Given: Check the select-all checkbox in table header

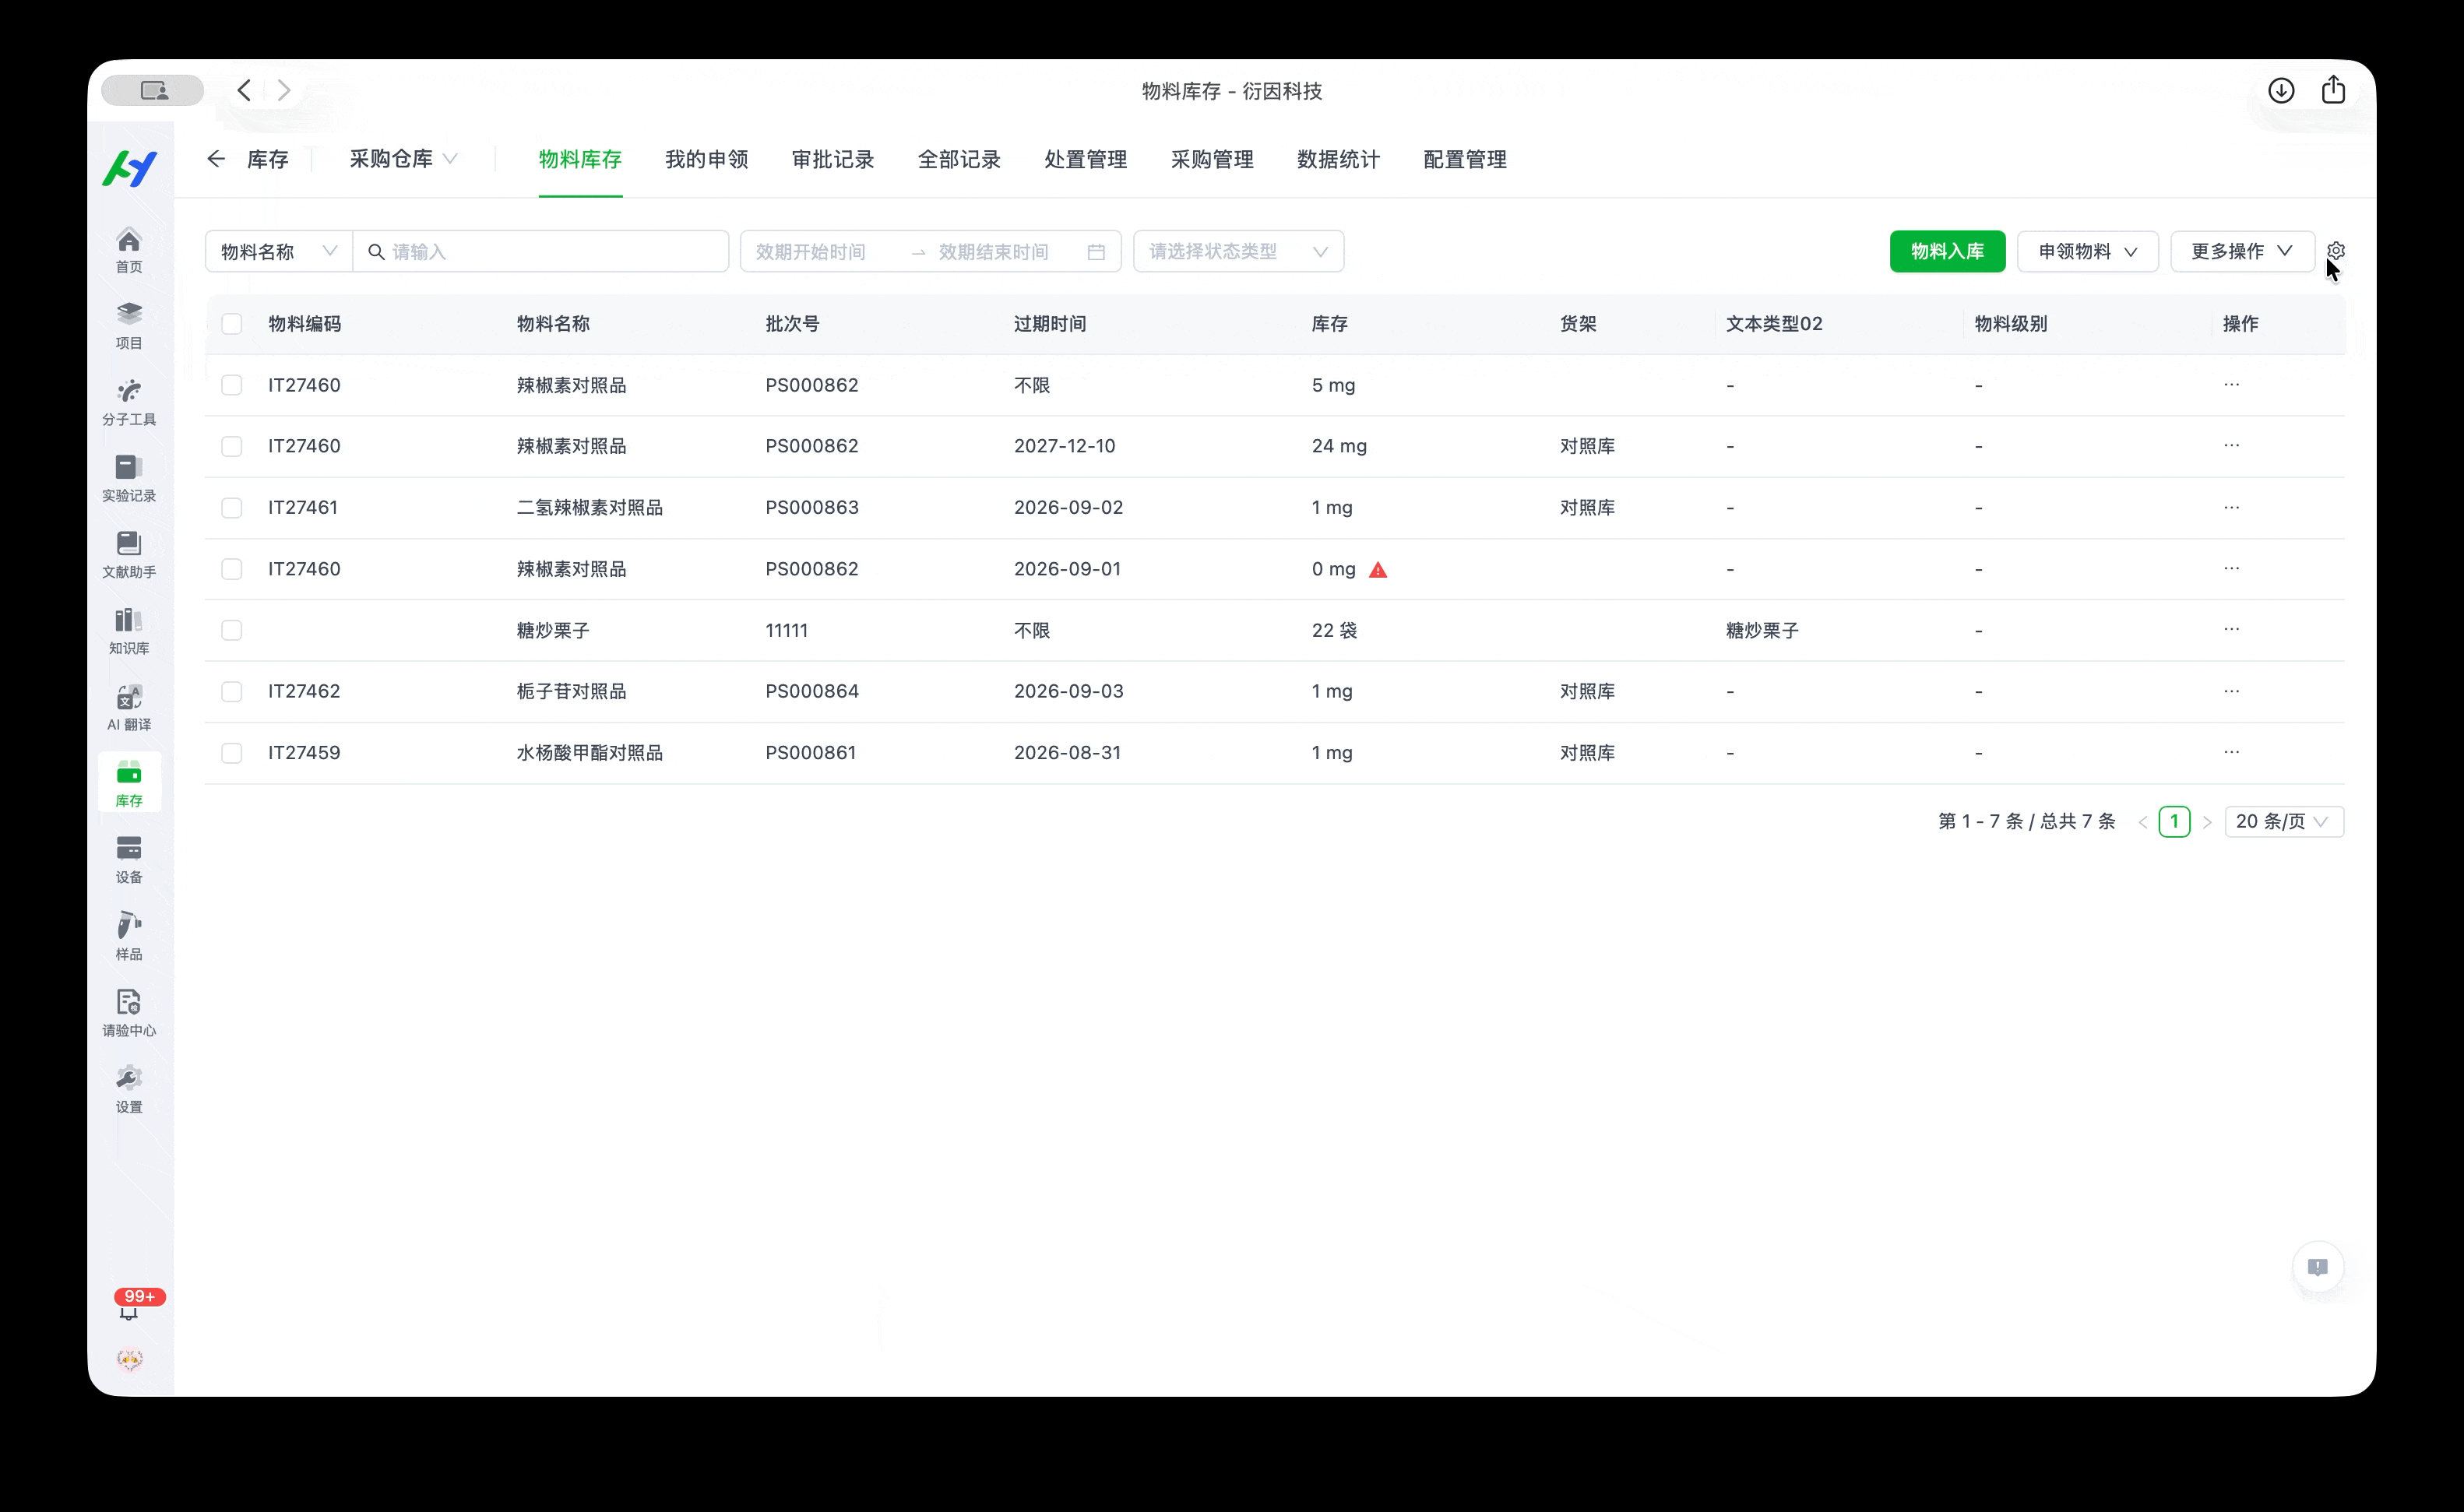Looking at the screenshot, I should click(232, 324).
